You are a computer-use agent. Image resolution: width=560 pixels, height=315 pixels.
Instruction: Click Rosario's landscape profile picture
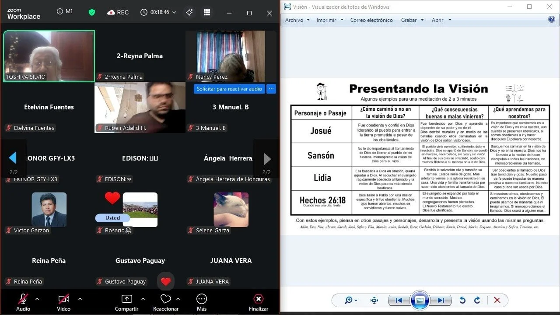(140, 210)
